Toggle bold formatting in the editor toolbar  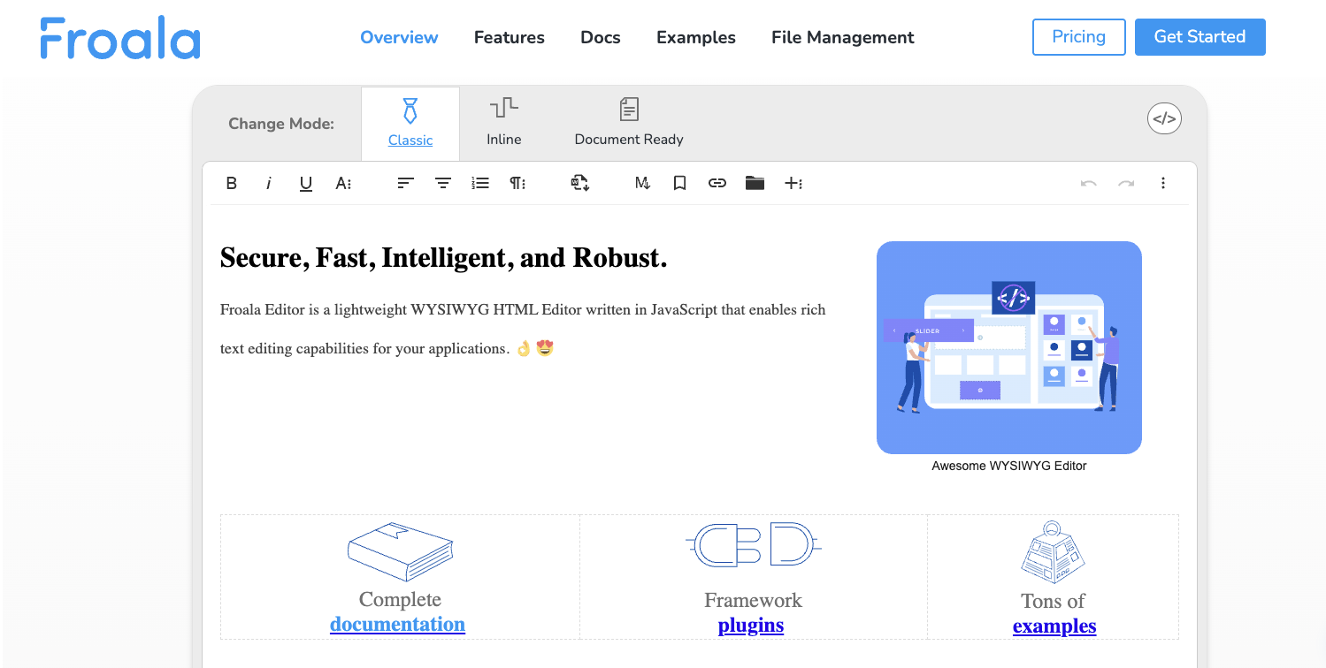click(231, 183)
